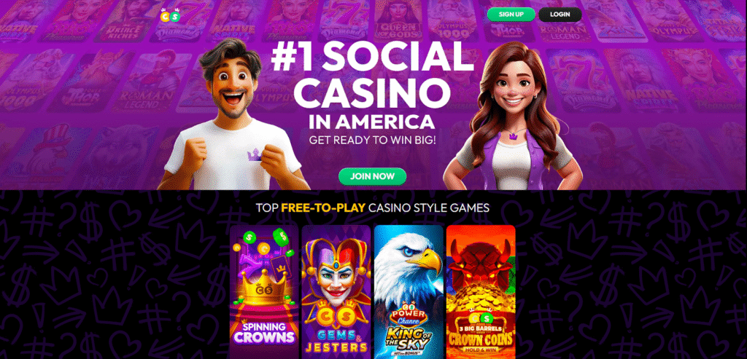Open the Gems & Jesters game tile
The width and height of the screenshot is (747, 359).
pos(336,292)
